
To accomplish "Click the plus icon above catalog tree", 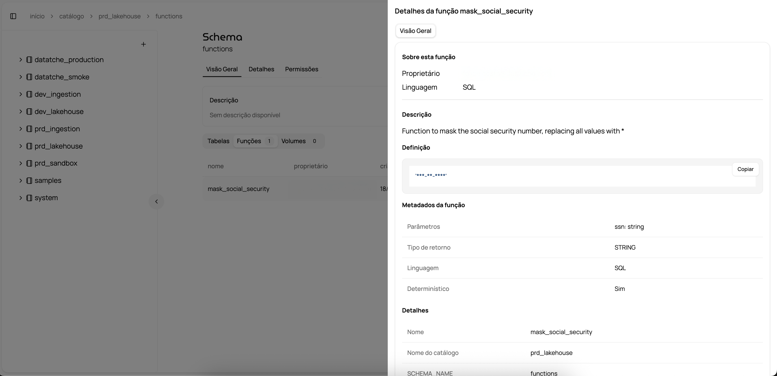I will (144, 44).
